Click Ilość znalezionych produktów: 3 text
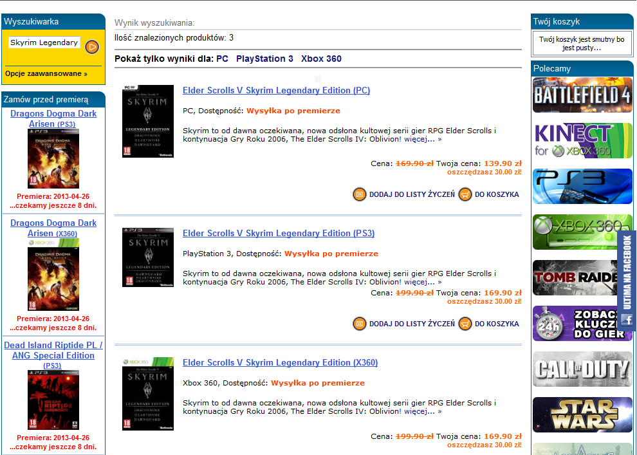 (174, 38)
